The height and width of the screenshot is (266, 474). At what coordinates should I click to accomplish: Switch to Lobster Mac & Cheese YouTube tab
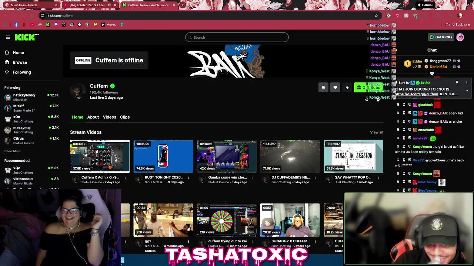pyautogui.click(x=90, y=5)
